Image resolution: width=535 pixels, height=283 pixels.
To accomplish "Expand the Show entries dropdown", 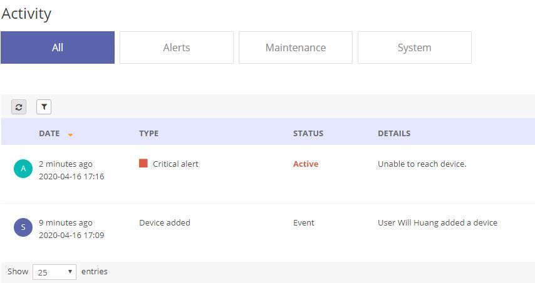I will coord(55,272).
